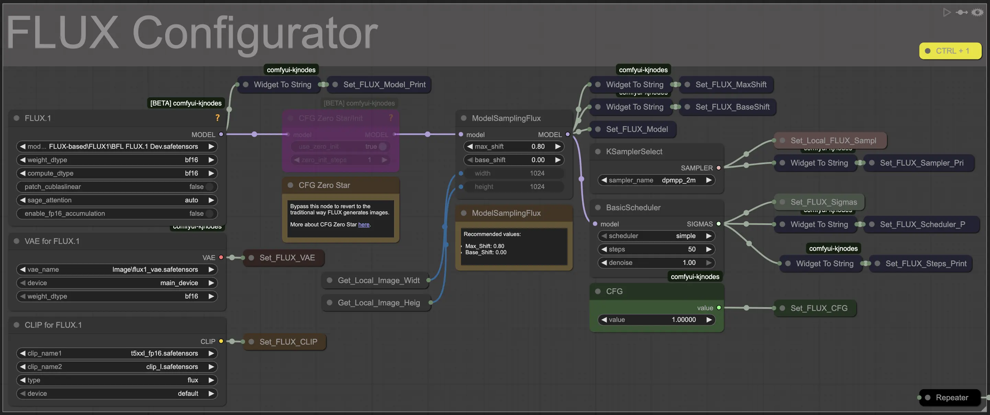Click the CFG node collapse dot
The image size is (990, 415).
tap(598, 291)
